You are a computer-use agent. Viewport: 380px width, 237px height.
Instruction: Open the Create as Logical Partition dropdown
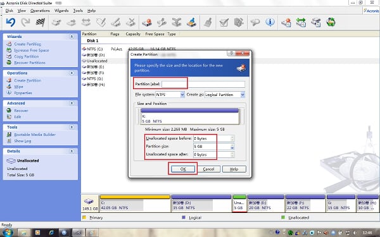pyautogui.click(x=243, y=95)
